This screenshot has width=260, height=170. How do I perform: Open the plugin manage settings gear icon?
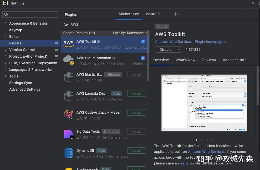(x=176, y=14)
